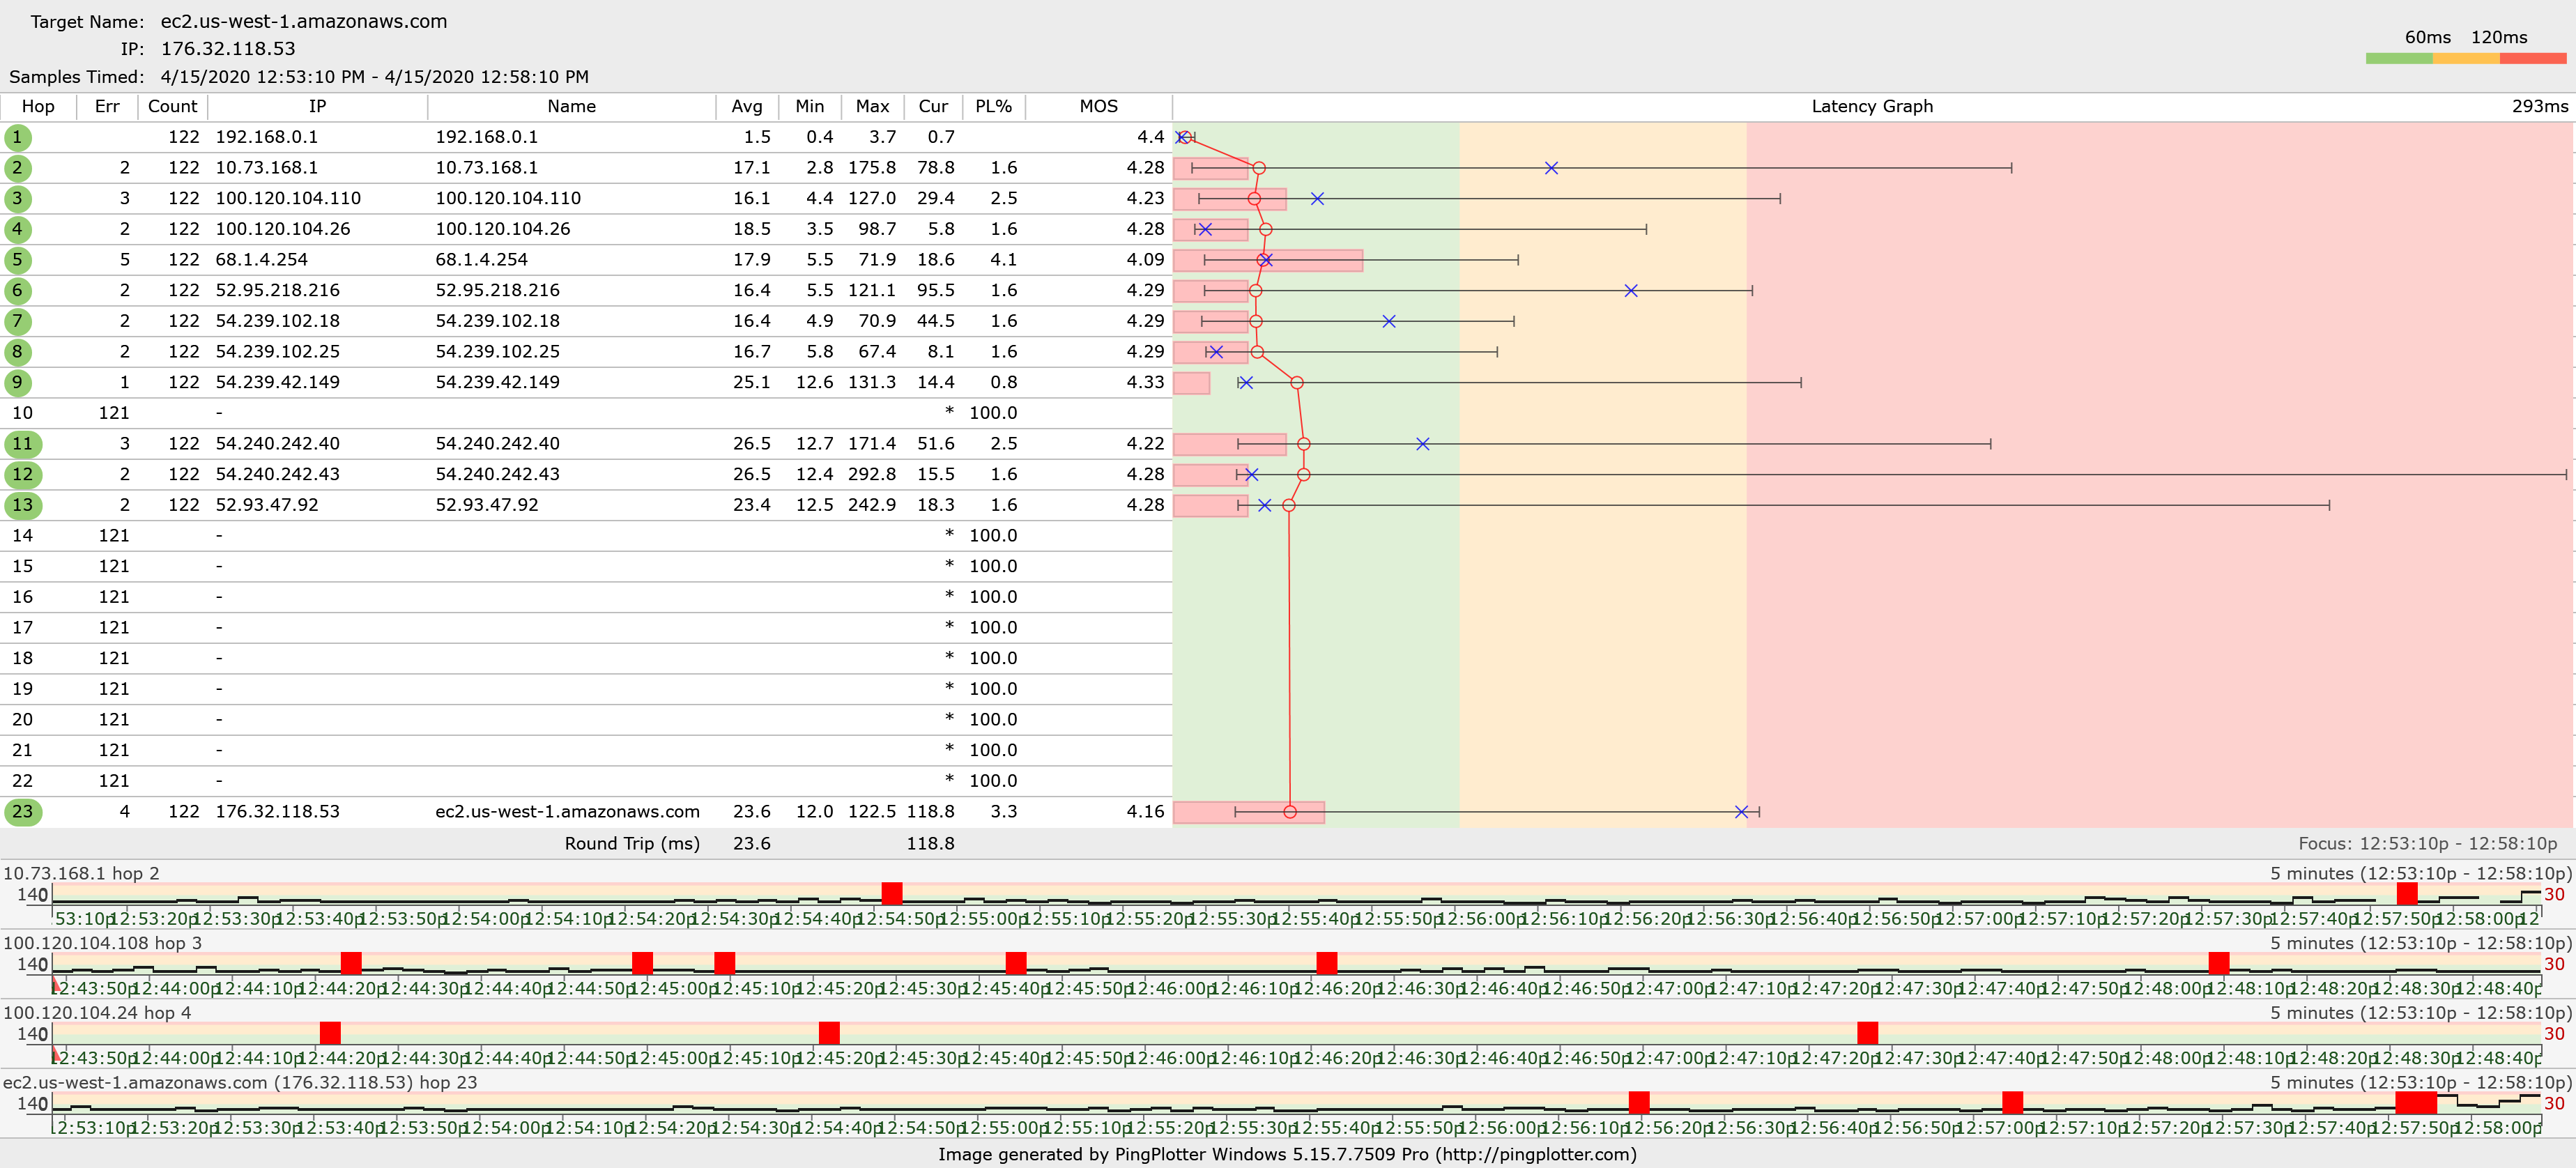The width and height of the screenshot is (2576, 1168).
Task: Select ec2.us-west-1.amazonaws.com name in hop 23 row
Action: tap(567, 811)
